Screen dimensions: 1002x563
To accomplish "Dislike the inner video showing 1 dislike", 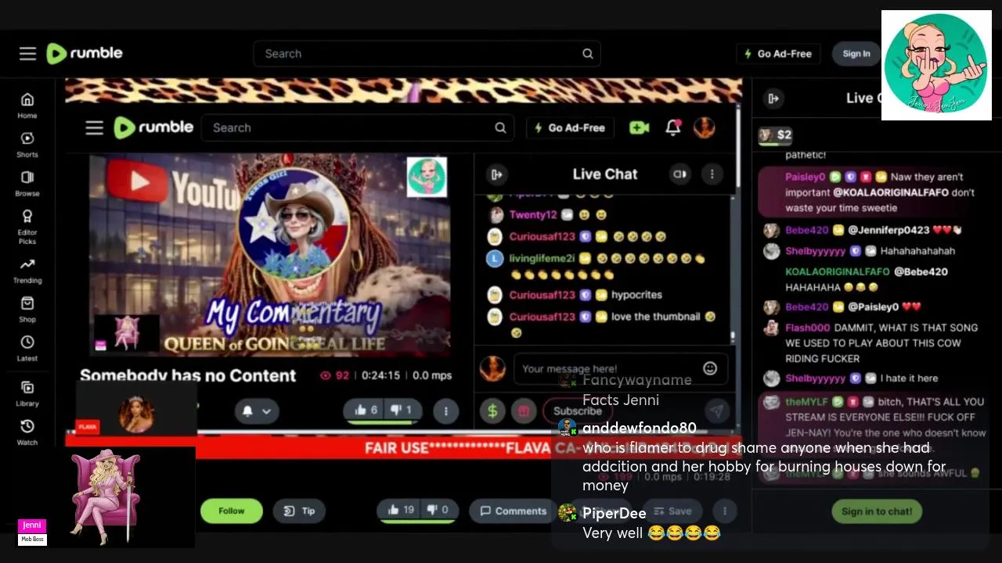I will click(402, 410).
